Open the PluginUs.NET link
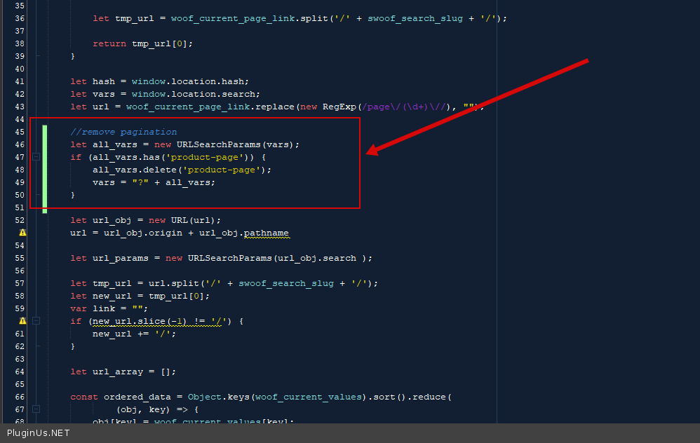Image resolution: width=700 pixels, height=443 pixels. pos(38,433)
